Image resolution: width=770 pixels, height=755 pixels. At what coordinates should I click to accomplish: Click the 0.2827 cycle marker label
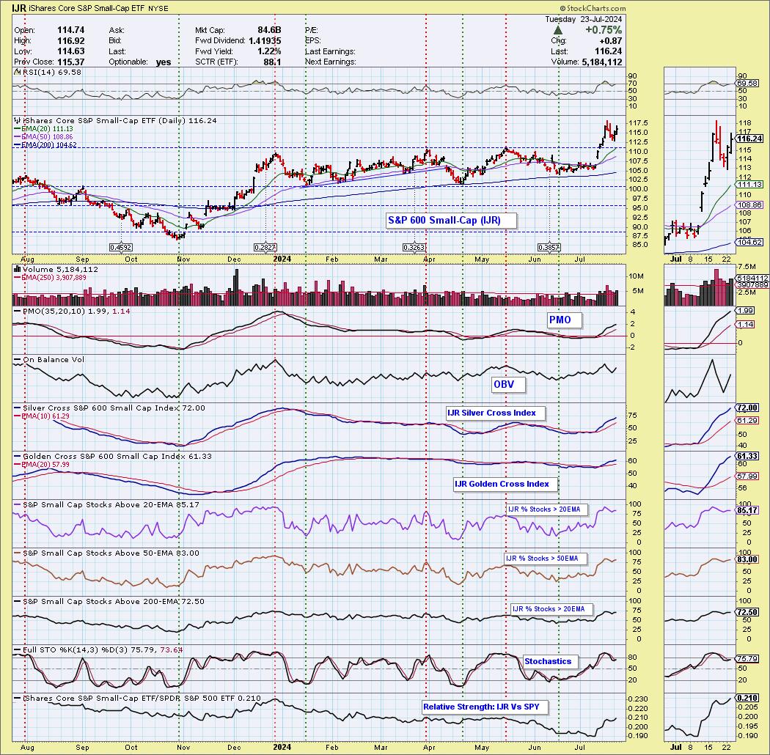pyautogui.click(x=265, y=248)
